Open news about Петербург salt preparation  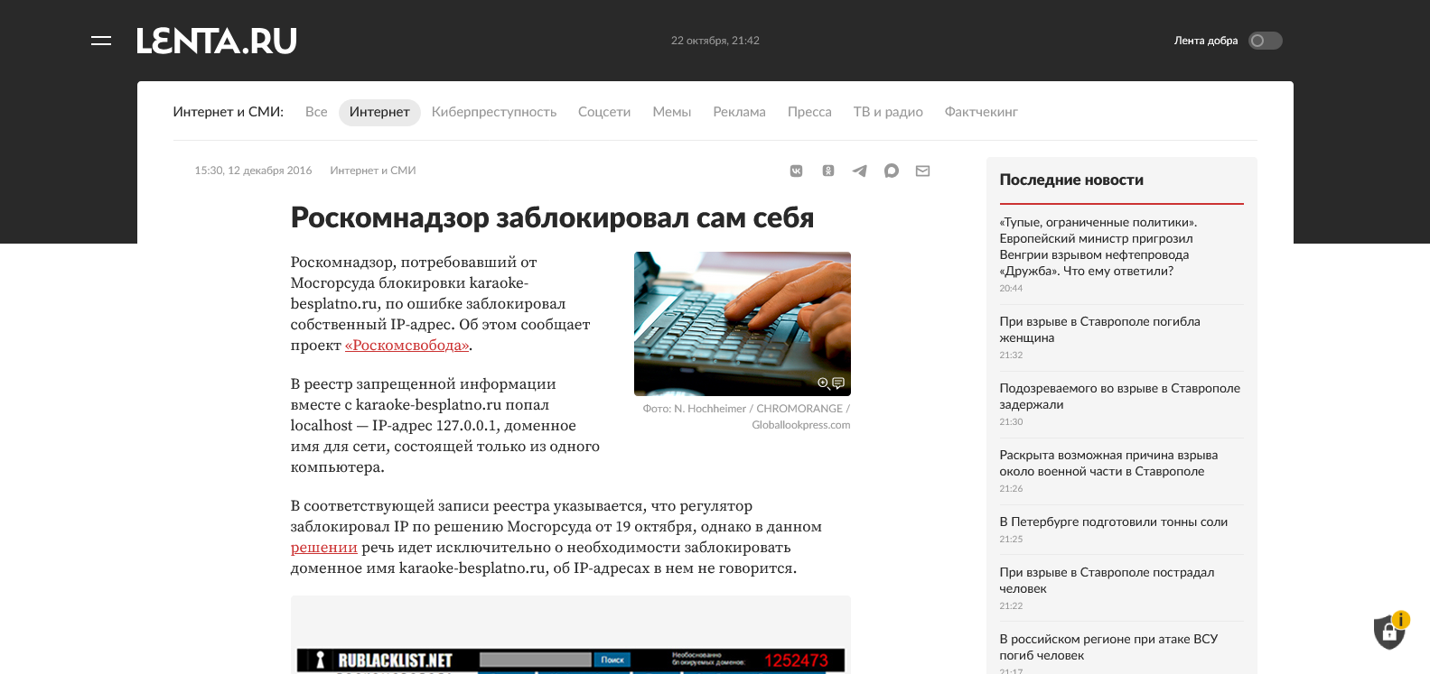[x=1113, y=522]
